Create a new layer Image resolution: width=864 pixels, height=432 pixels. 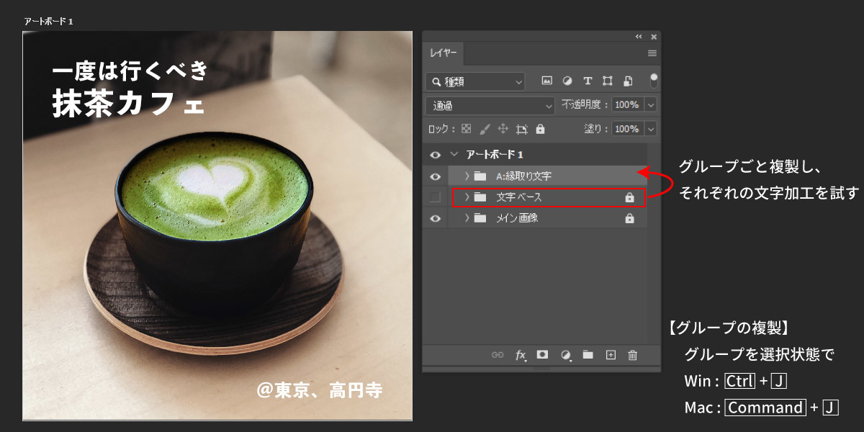pyautogui.click(x=611, y=354)
